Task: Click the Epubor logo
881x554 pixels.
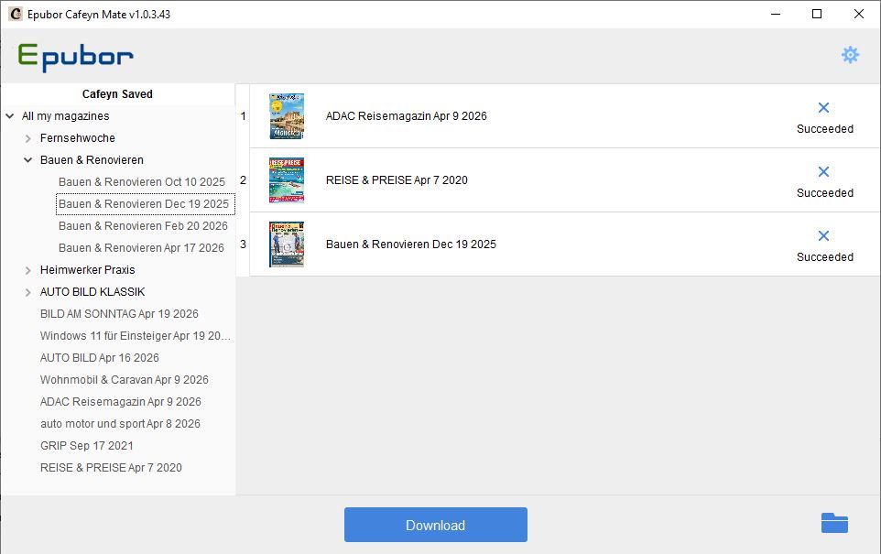Action: click(x=73, y=56)
